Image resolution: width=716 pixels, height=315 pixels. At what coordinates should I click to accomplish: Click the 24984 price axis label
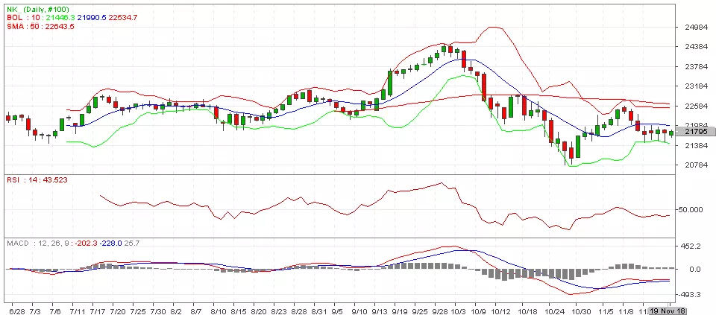pyautogui.click(x=697, y=28)
